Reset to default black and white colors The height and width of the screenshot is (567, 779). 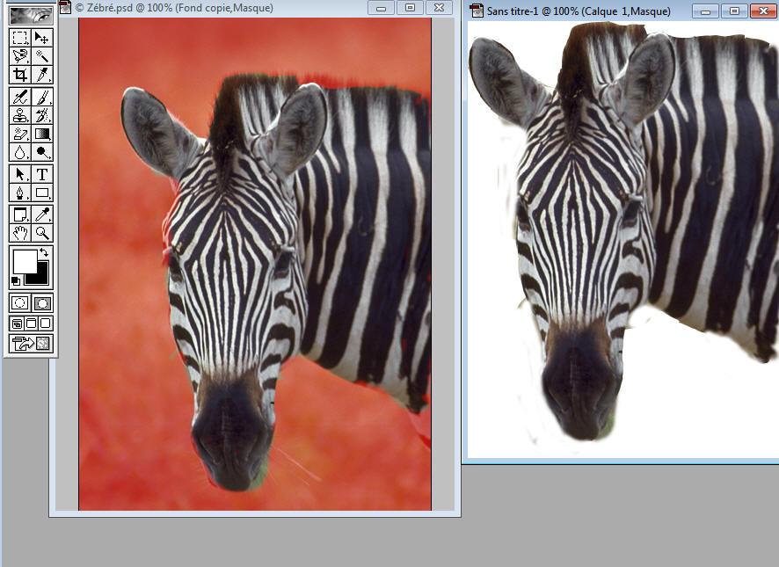click(16, 281)
